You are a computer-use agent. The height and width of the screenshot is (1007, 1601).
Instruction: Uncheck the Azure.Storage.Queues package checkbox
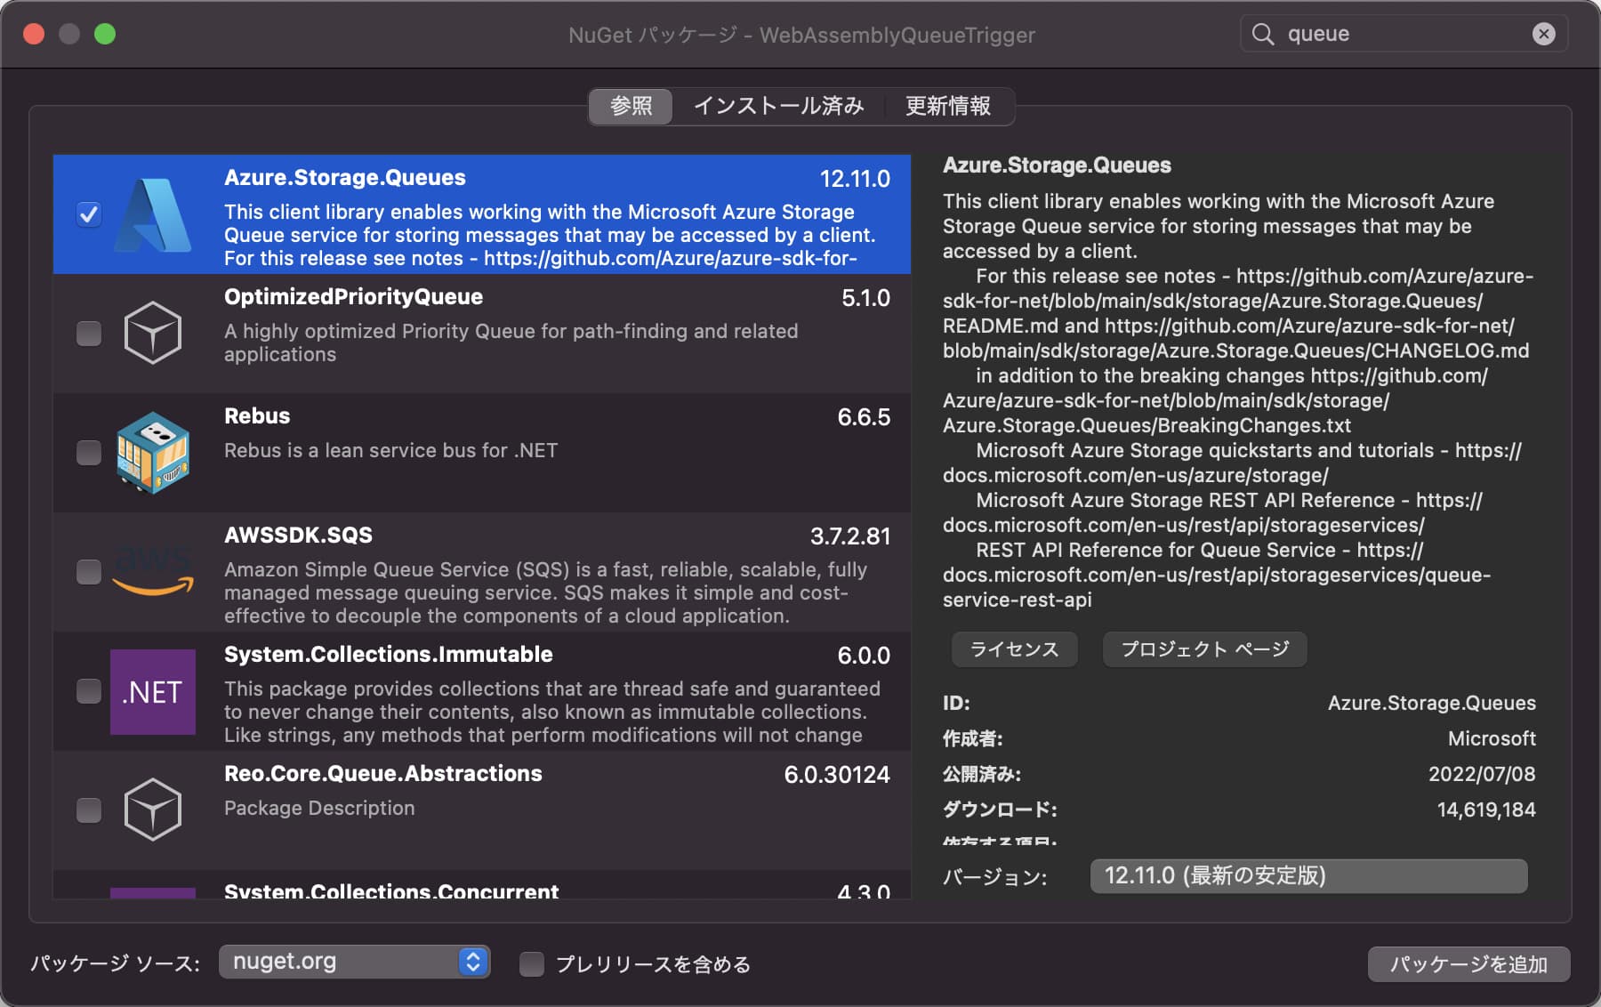(x=89, y=214)
